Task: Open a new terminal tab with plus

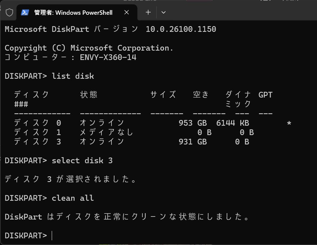Action: (x=148, y=12)
